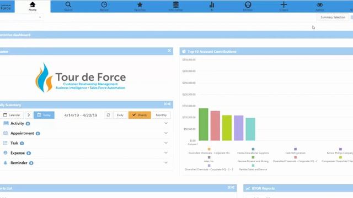Viewport: 353px width, 198px height.
Task: Expand the Expense row chevron
Action: click(x=166, y=153)
